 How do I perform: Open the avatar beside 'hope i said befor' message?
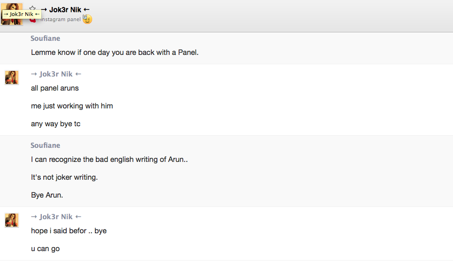(x=12, y=220)
